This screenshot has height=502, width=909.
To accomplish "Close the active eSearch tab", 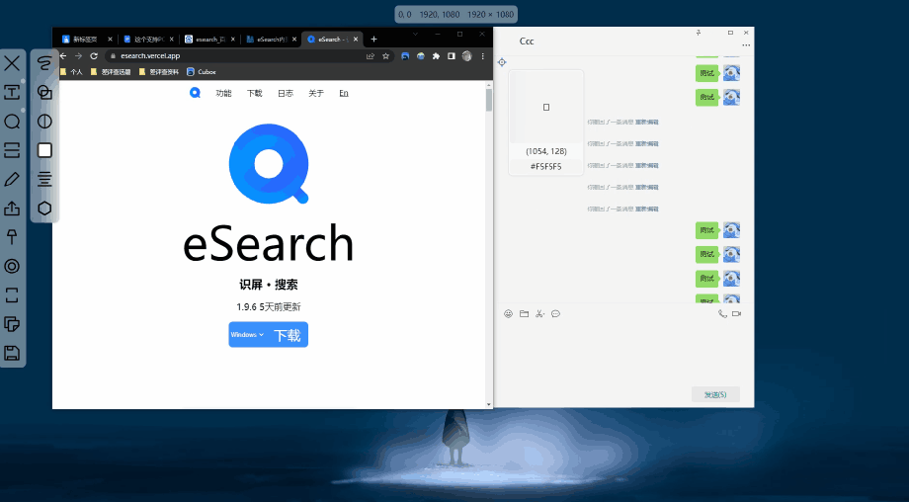I will pos(356,40).
